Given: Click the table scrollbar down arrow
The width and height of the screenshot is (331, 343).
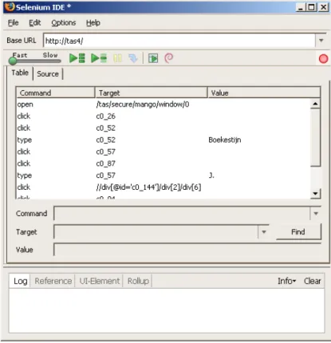Looking at the screenshot, I should pyautogui.click(x=315, y=194).
